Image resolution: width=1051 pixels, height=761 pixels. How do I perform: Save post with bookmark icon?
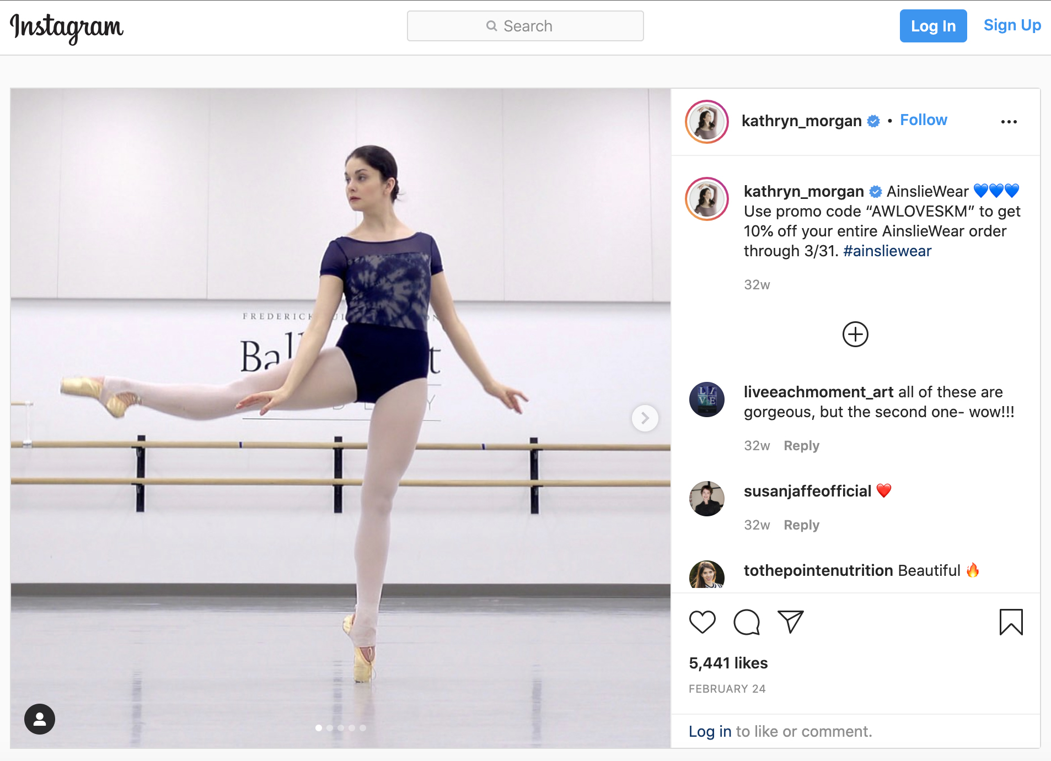pos(1011,622)
